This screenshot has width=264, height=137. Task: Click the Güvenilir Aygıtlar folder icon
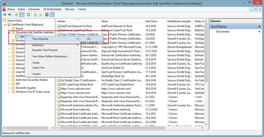point(13,88)
